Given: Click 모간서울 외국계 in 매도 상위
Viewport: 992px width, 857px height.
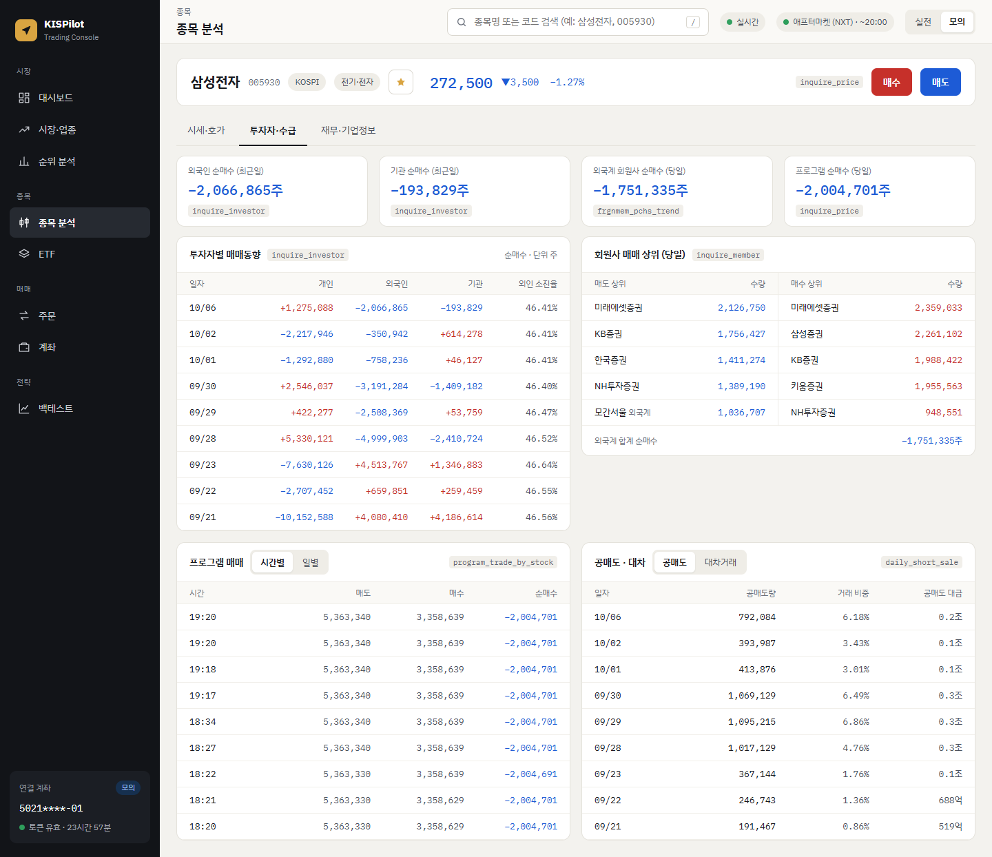Looking at the screenshot, I should 623,413.
